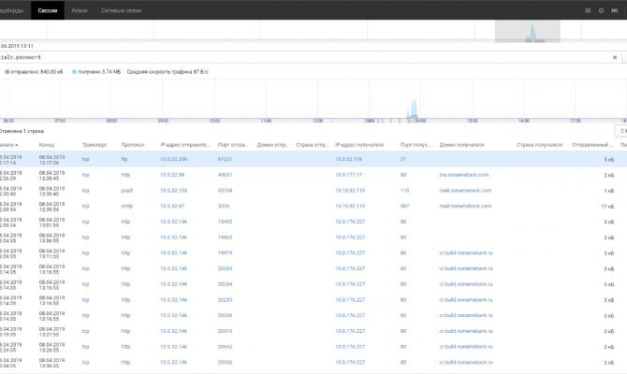Sort by Страна отправителя column header

[312, 145]
